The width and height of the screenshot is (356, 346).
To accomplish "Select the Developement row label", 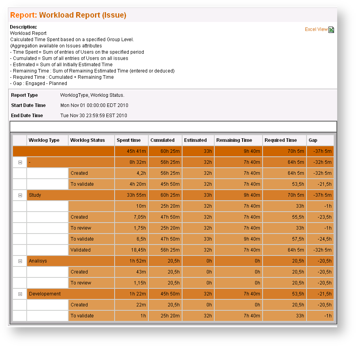I will pyautogui.click(x=45, y=293).
